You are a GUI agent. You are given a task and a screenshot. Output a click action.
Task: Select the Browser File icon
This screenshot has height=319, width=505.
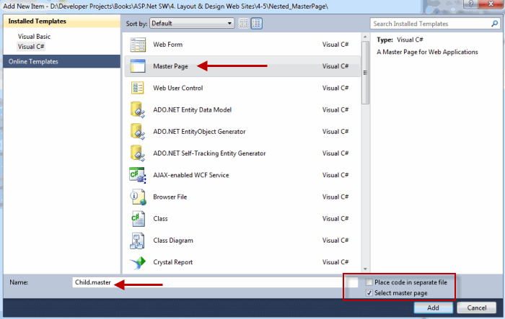138,197
